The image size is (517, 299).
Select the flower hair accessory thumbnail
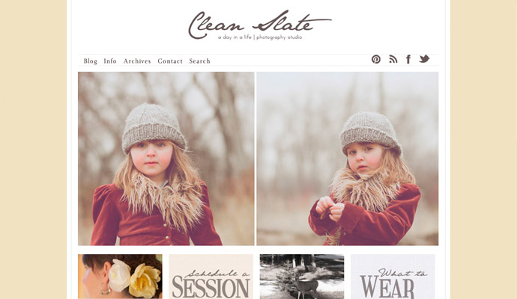120,277
